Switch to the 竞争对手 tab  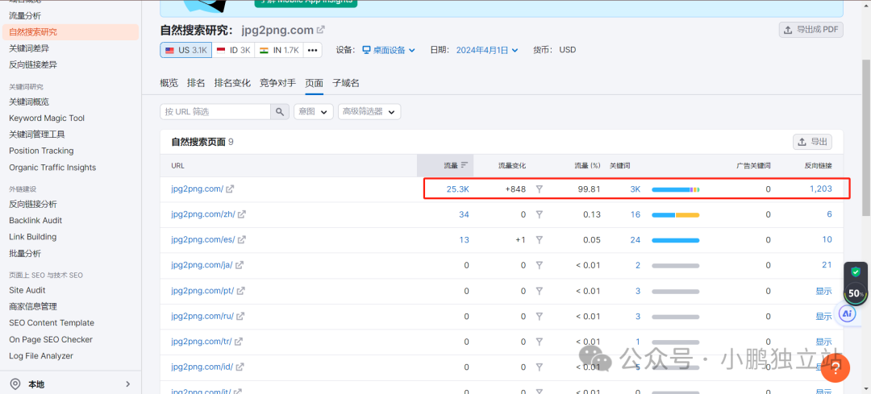point(277,83)
